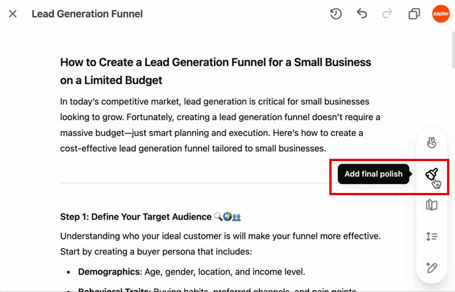Viewport: 455px width, 292px height.
Task: Open the orange Zapier avatar
Action: (441, 14)
